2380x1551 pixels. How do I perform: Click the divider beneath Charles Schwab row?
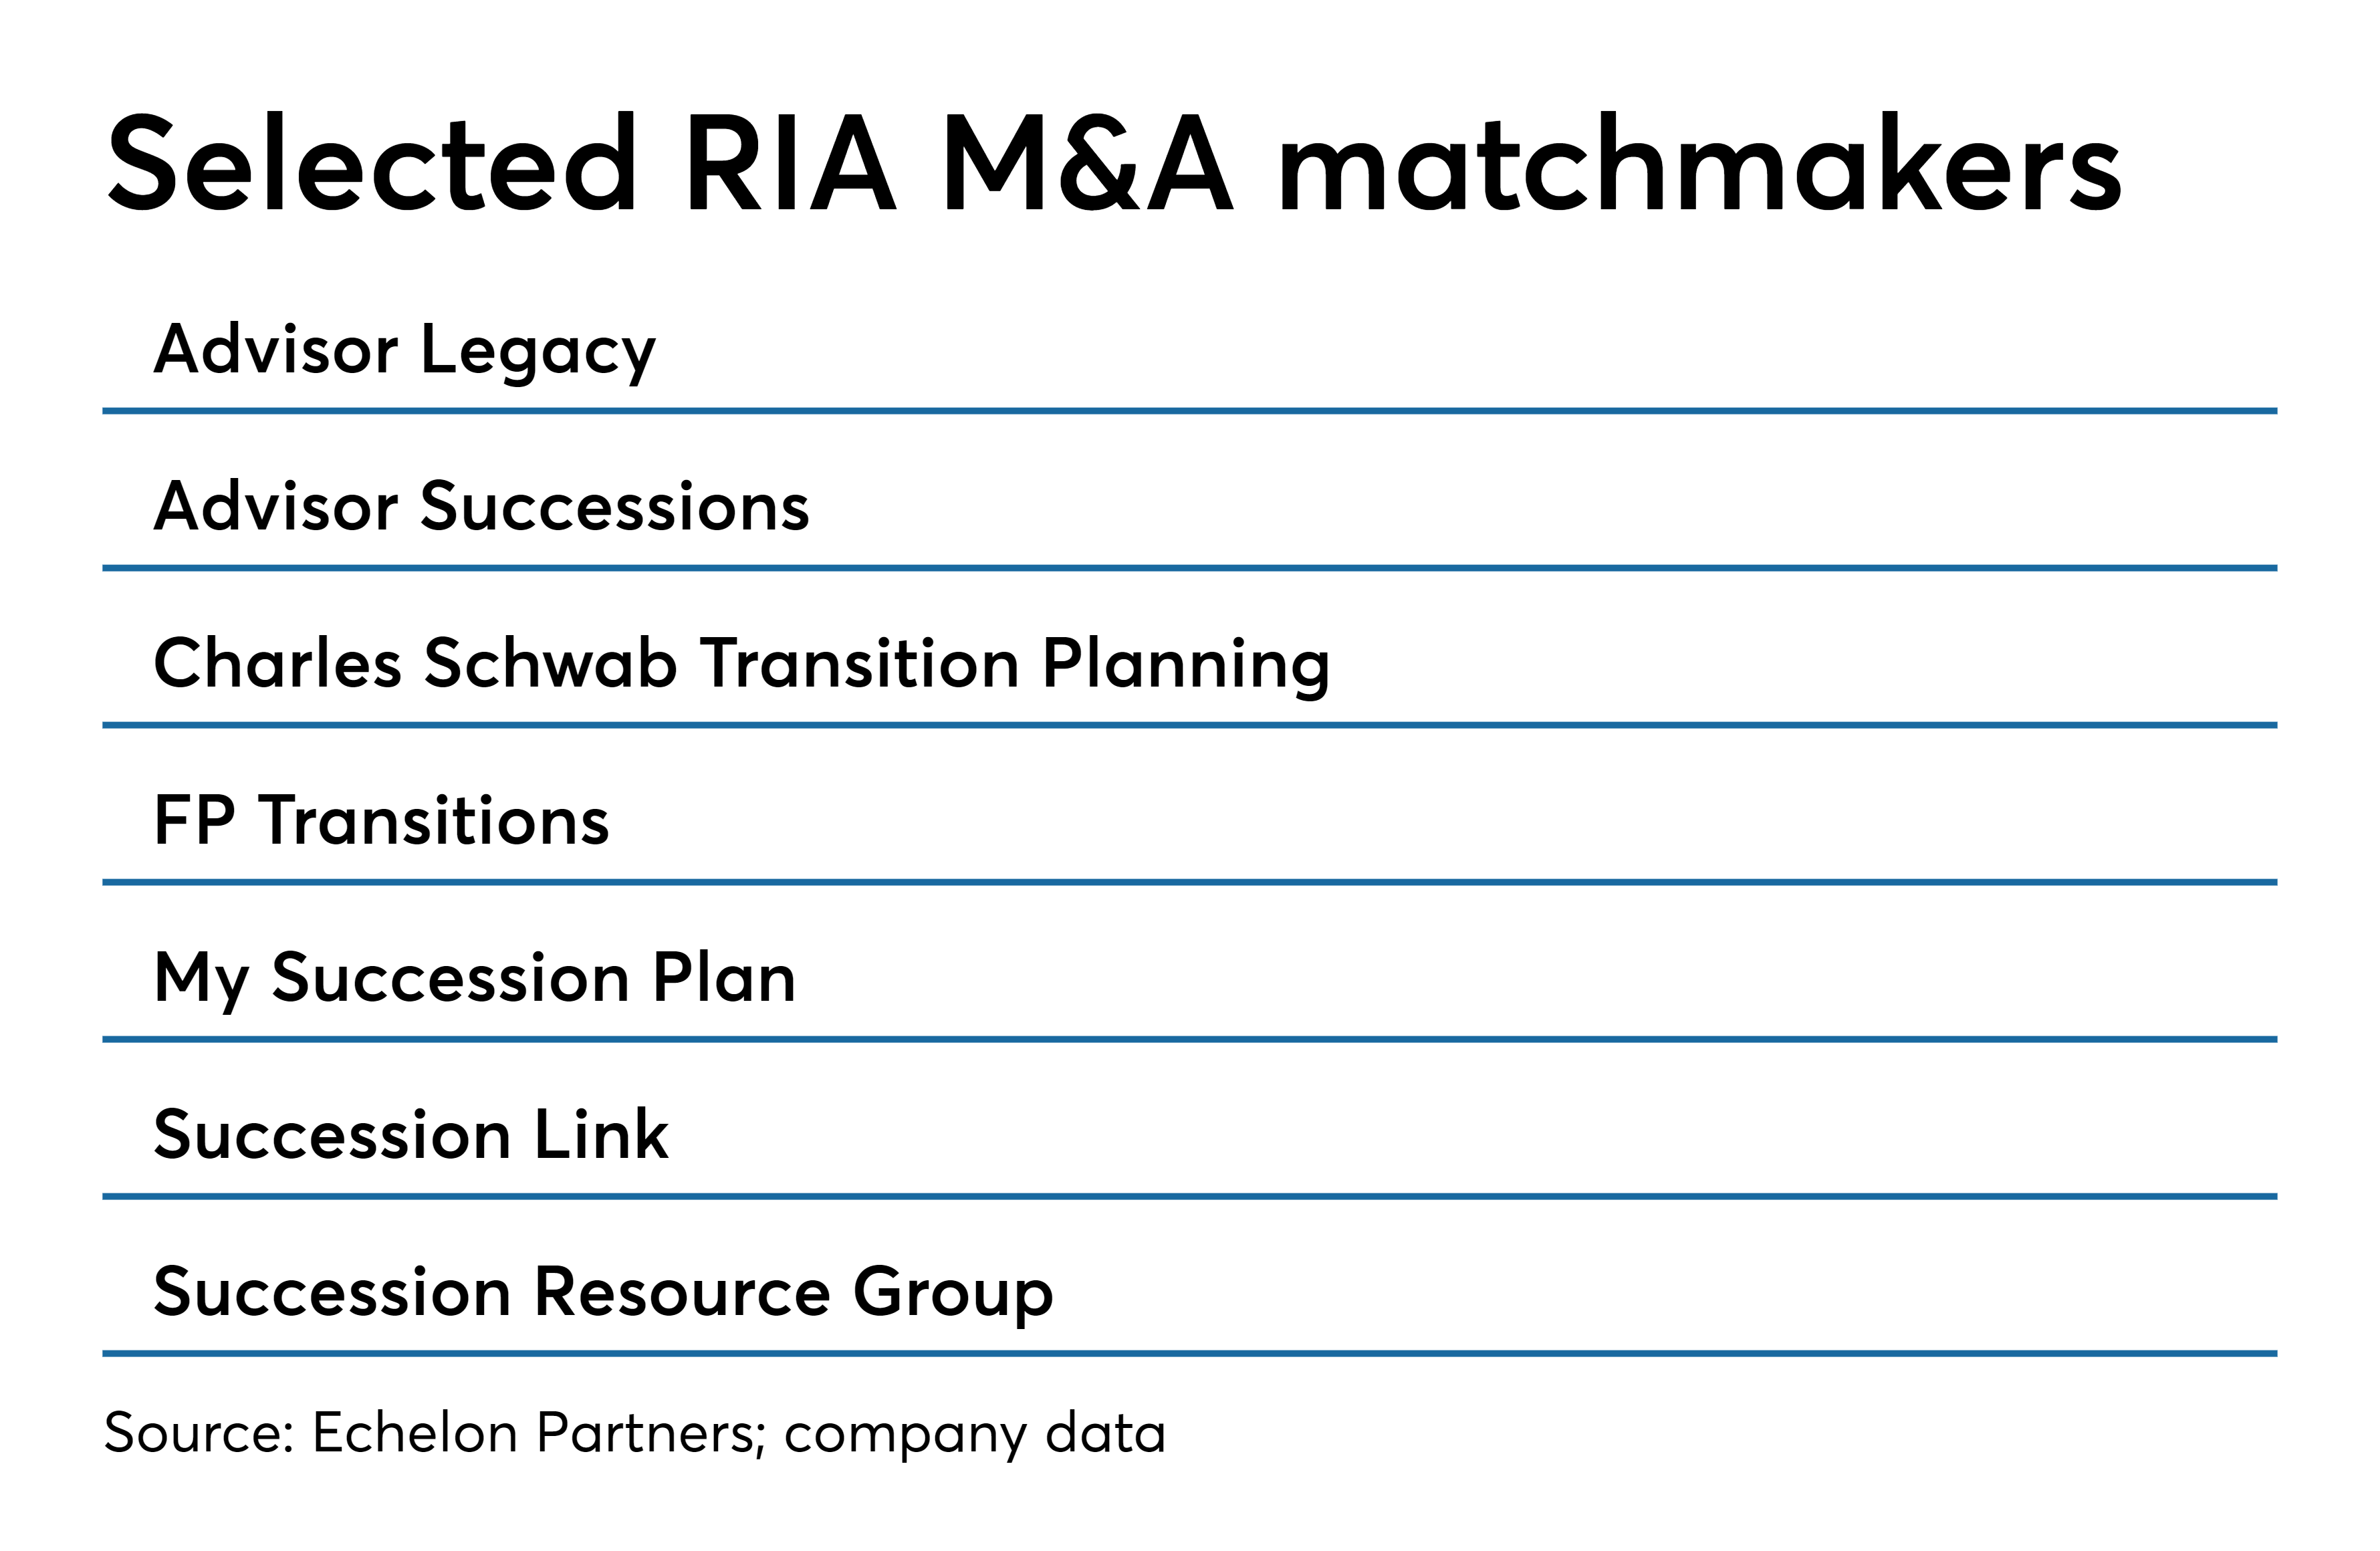pyautogui.click(x=1190, y=725)
